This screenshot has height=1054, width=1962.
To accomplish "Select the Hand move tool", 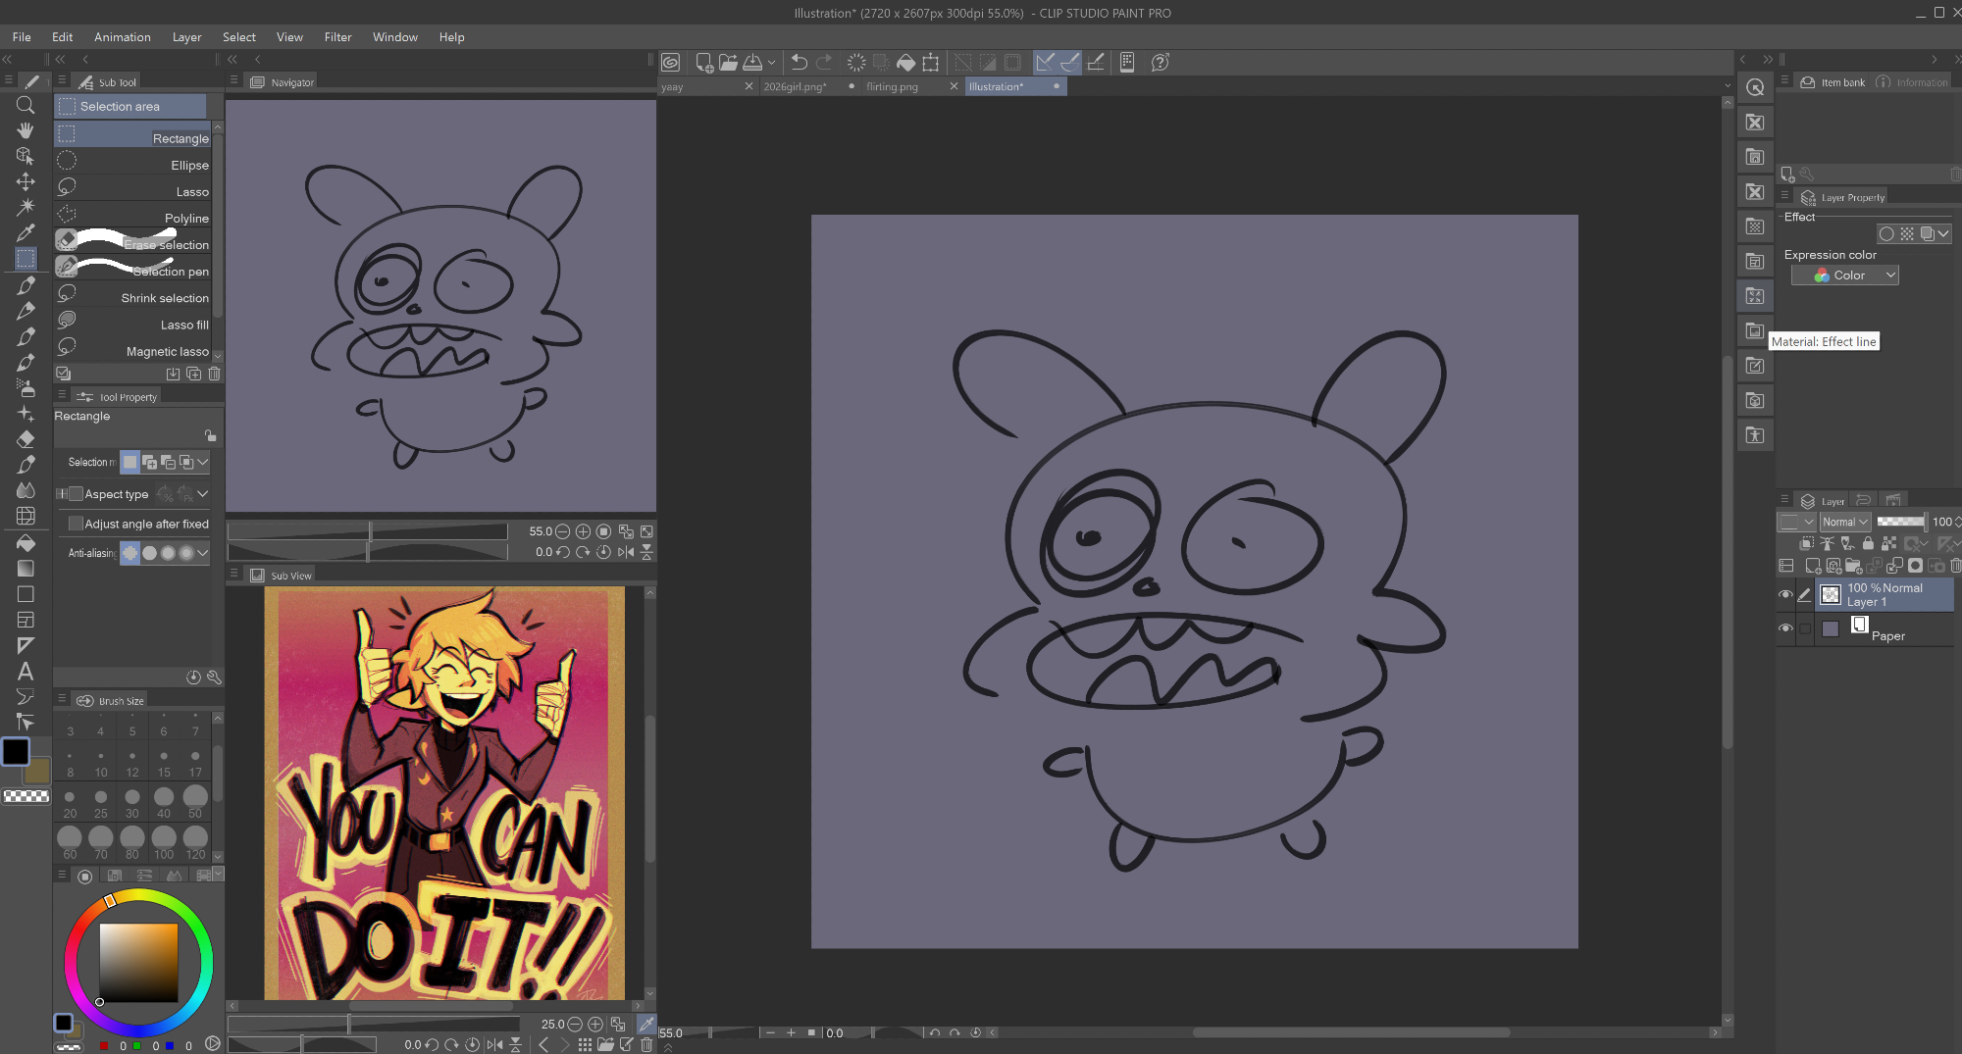I will pos(26,130).
